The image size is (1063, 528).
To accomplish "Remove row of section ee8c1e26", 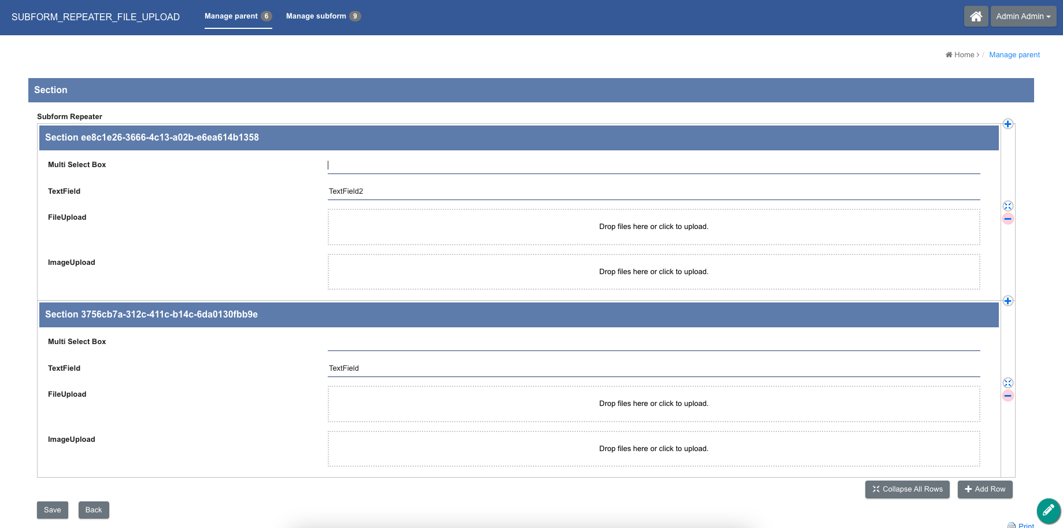I will tap(1008, 219).
